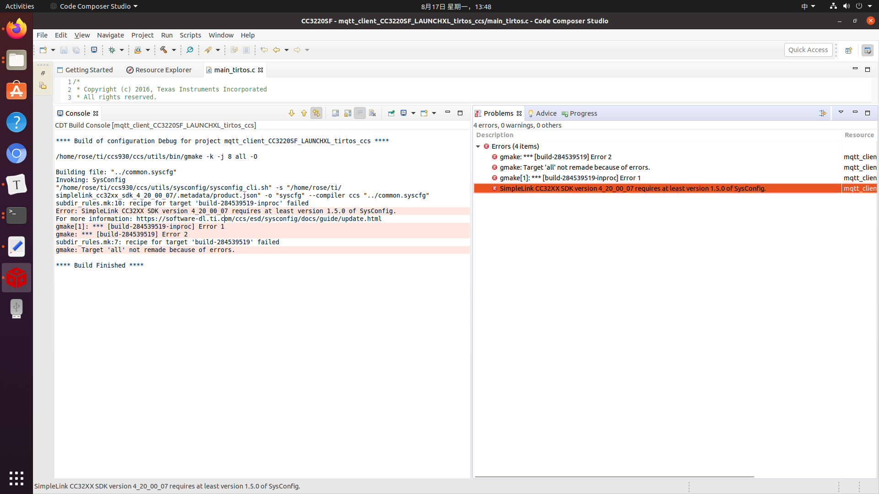This screenshot has height=494, width=879.
Task: Click the Problems panel horizontal scrollbar
Action: tap(613, 477)
